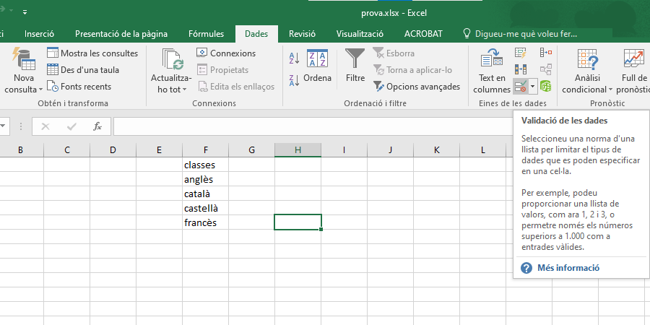Open the Inserció ribbon tab
The width and height of the screenshot is (650, 325).
click(39, 33)
